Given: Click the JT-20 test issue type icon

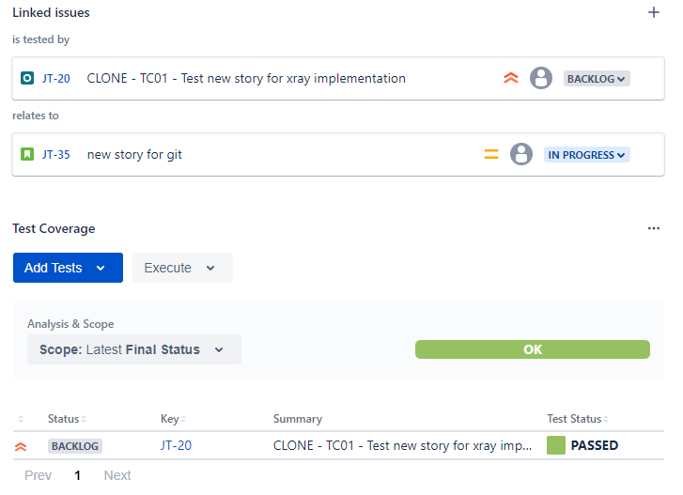Looking at the screenshot, I should (27, 78).
